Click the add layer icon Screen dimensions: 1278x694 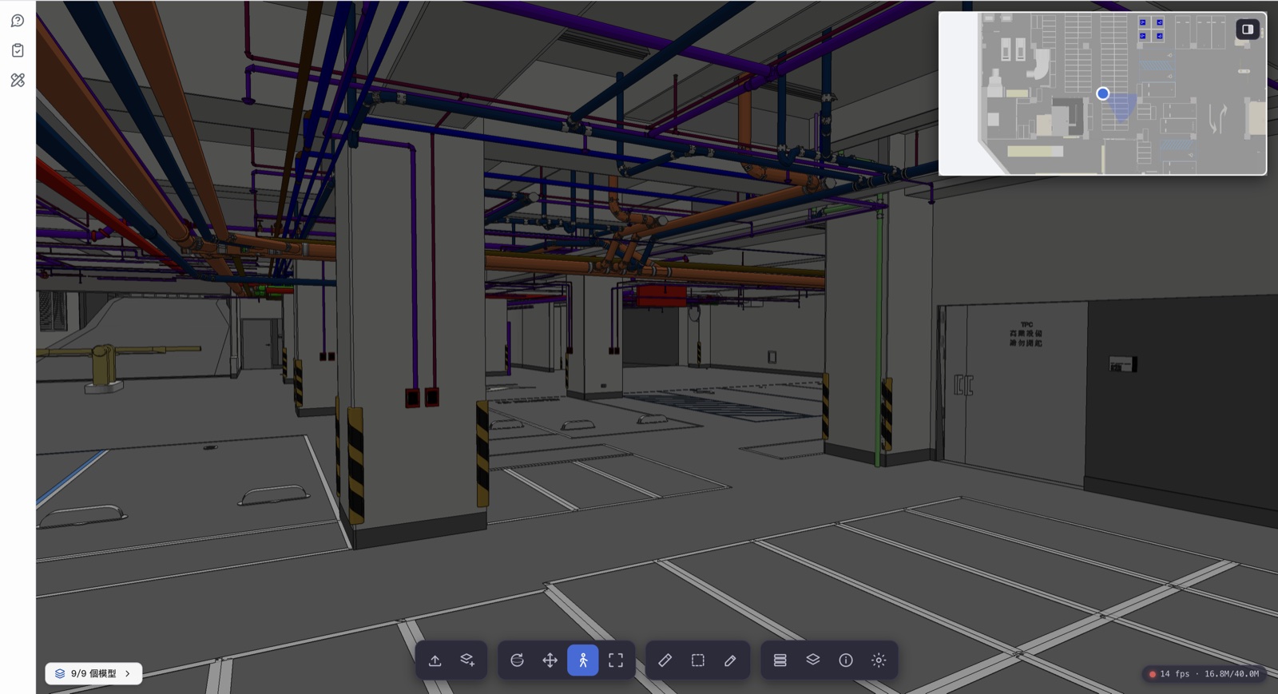[467, 660]
